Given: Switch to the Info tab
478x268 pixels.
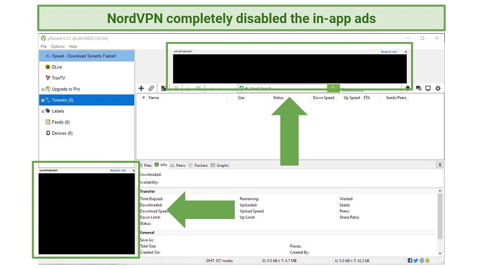Looking at the screenshot, I should click(x=161, y=164).
